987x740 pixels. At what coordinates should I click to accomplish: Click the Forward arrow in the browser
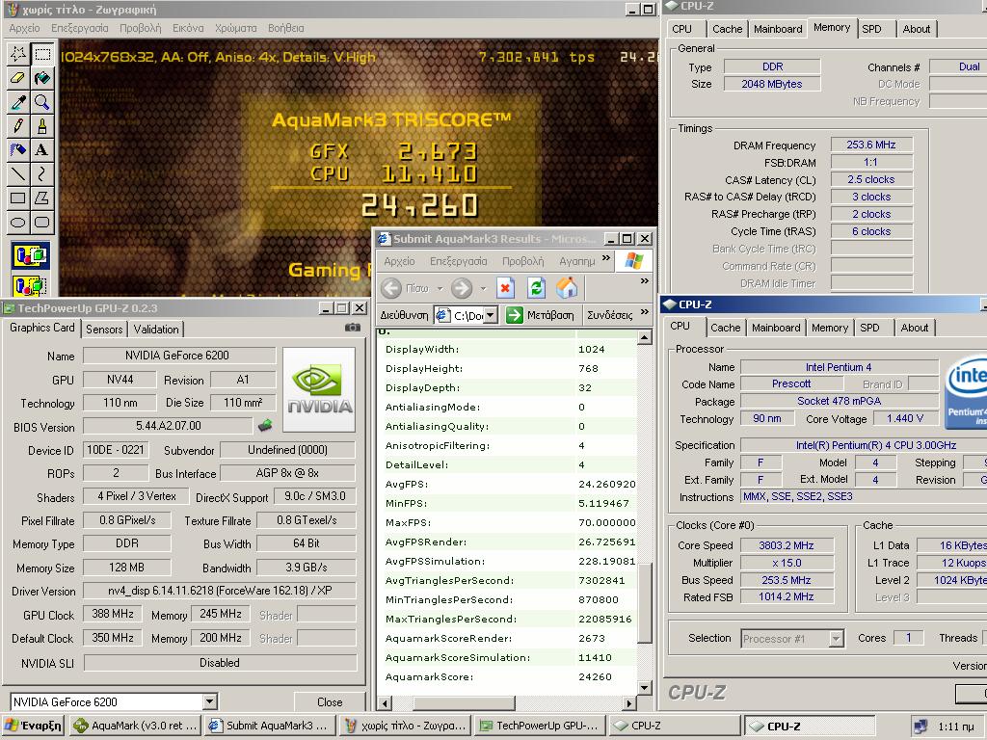pyautogui.click(x=462, y=289)
